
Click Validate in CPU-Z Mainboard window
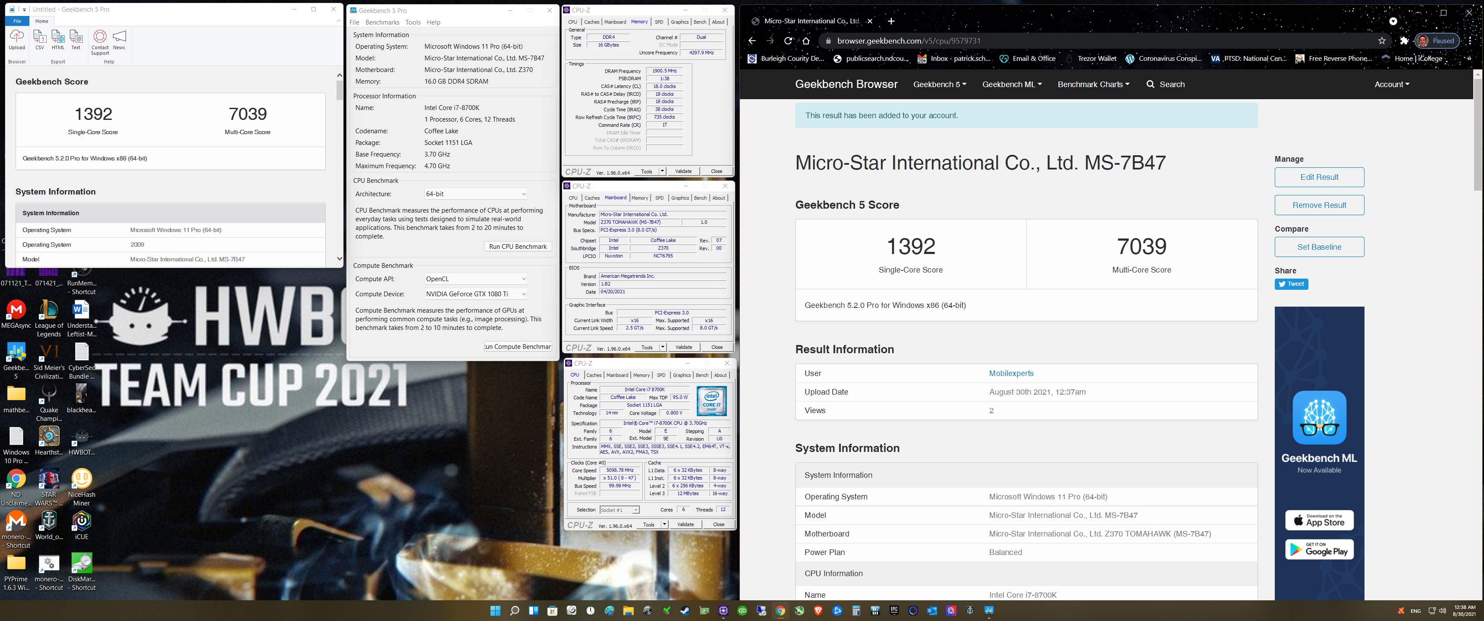click(683, 347)
